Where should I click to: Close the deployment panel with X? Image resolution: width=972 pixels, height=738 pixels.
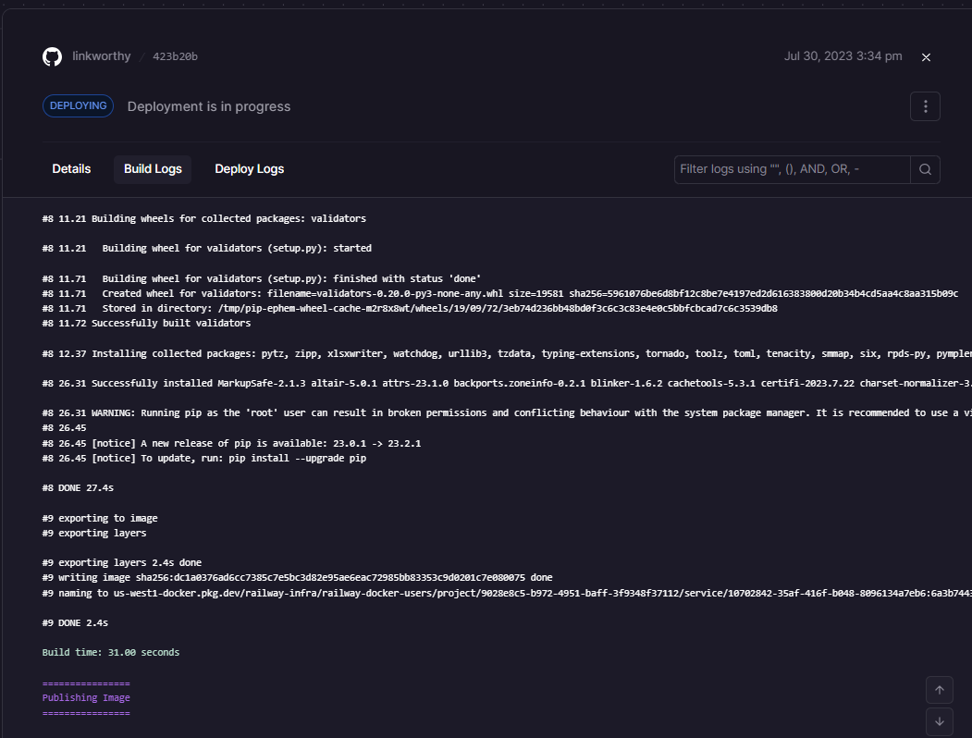pyautogui.click(x=926, y=57)
